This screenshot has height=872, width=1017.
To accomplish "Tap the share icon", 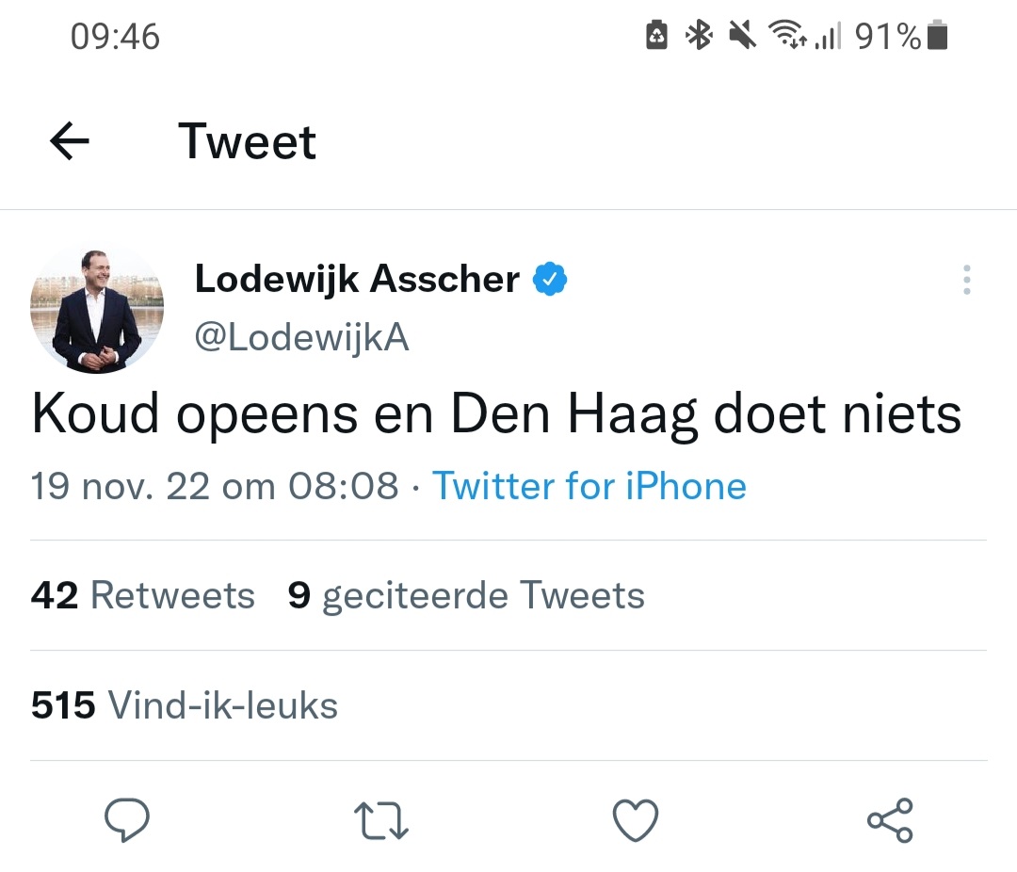I will 890,821.
